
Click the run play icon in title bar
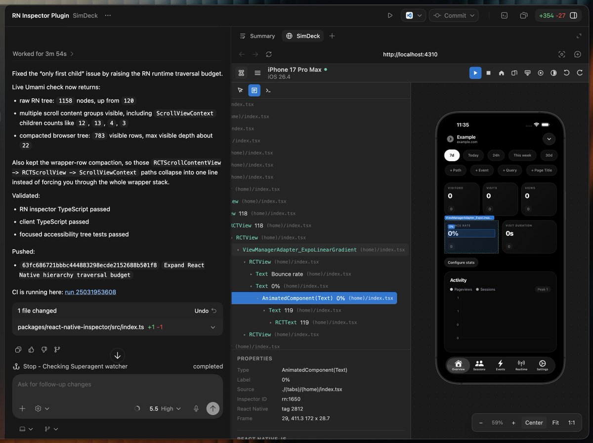pos(390,15)
